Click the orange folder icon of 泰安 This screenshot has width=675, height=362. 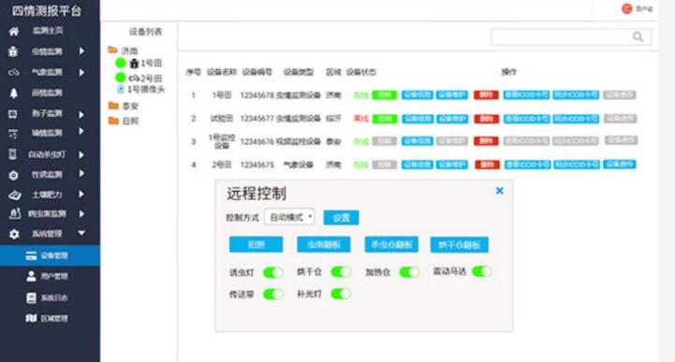pos(113,106)
